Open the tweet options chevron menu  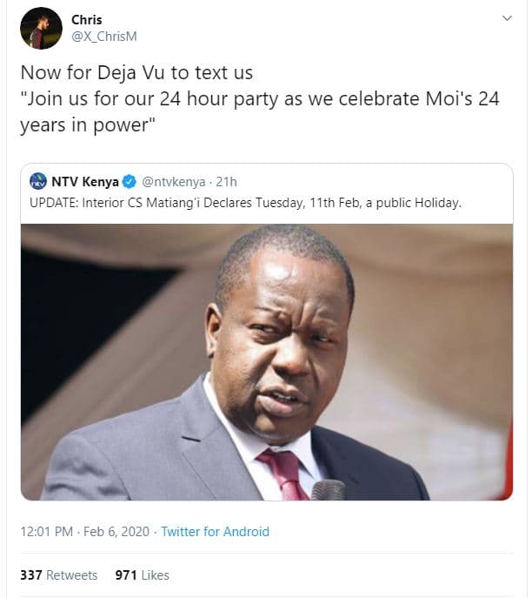tap(508, 18)
